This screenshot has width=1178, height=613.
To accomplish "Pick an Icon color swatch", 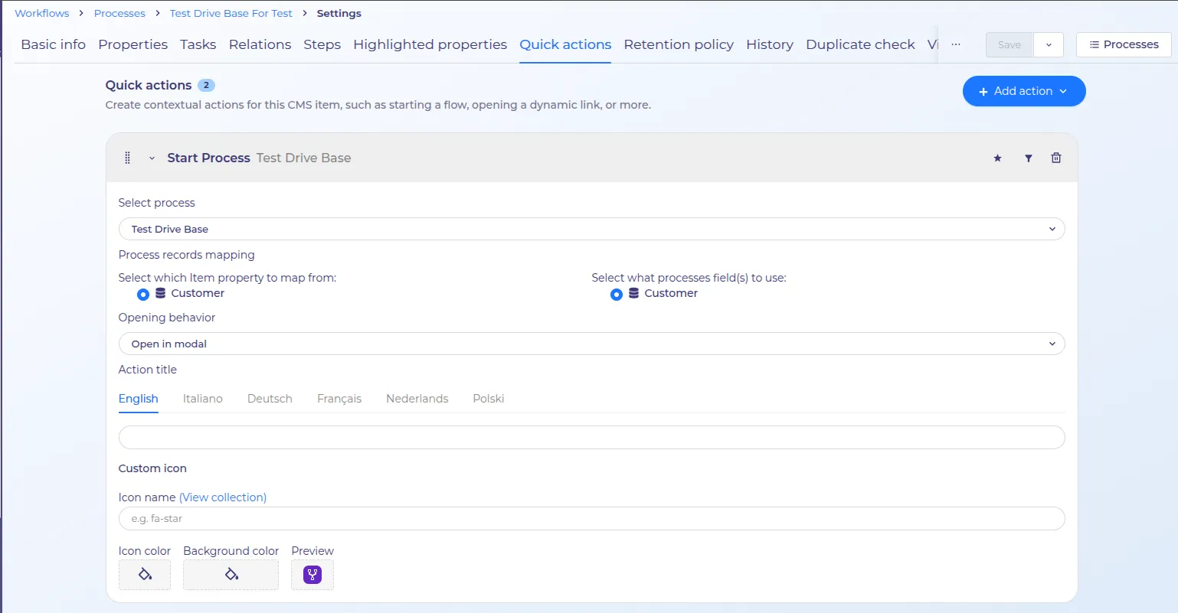I will pyautogui.click(x=145, y=575).
